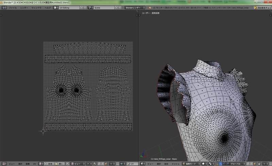Toggle the 3D manipulator widget

tap(217, 164)
